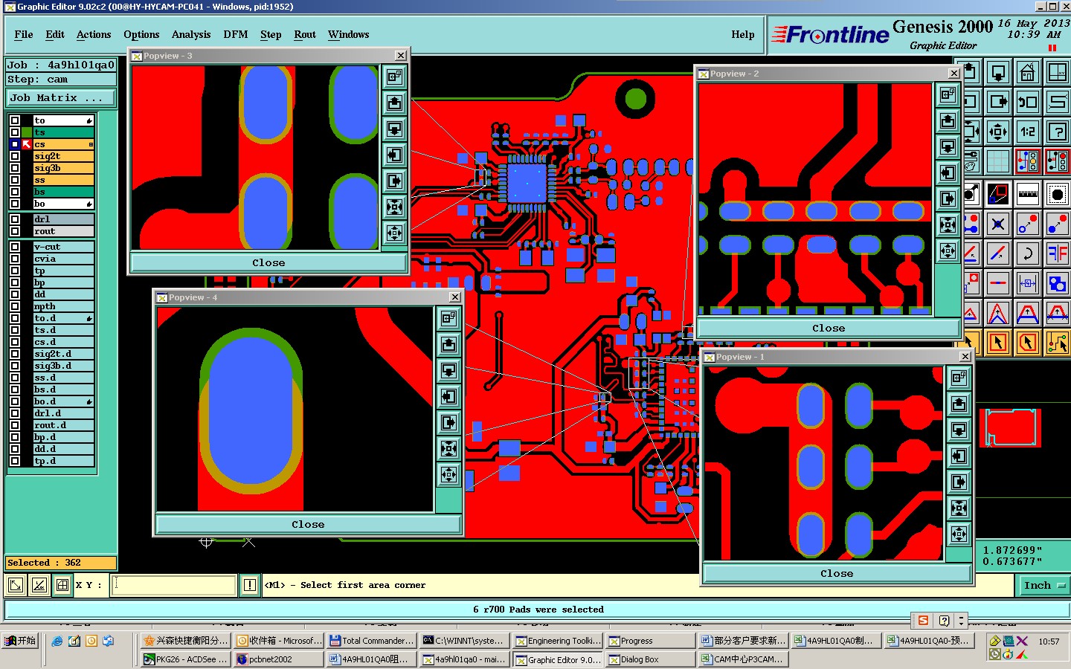Toggle the 'bs' layer checkbox
This screenshot has height=669, width=1071.
[15, 192]
